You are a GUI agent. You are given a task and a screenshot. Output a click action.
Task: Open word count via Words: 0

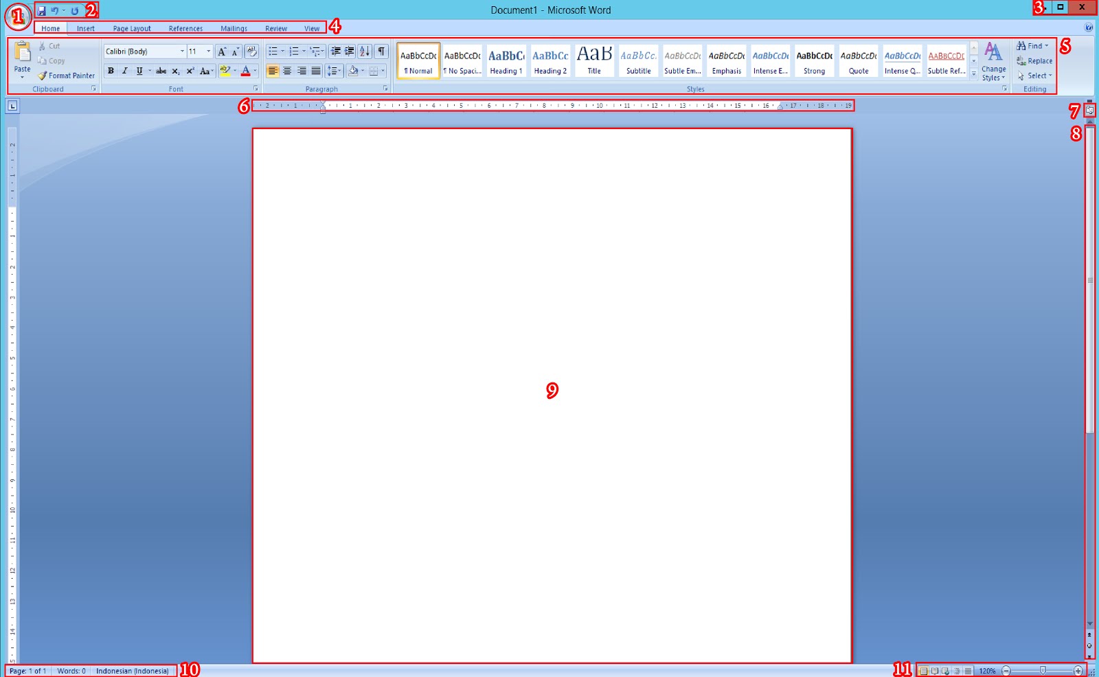(71, 672)
